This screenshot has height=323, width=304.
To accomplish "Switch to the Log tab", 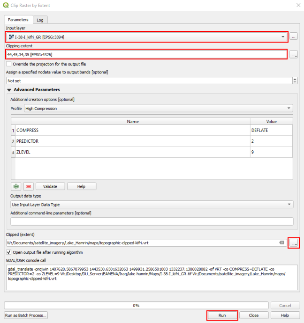I will pyautogui.click(x=40, y=20).
